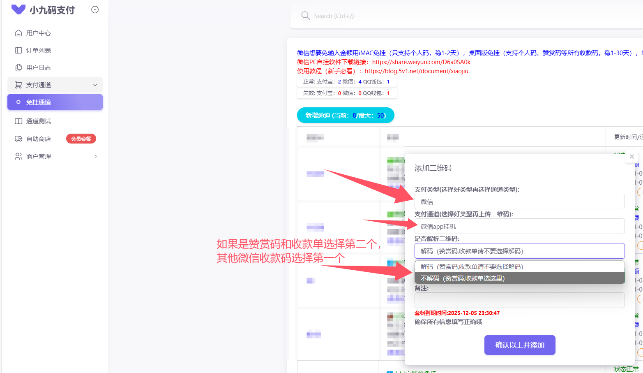Click the 商户管理 users icon
The height and width of the screenshot is (373, 643).
coord(18,157)
